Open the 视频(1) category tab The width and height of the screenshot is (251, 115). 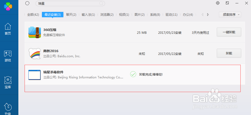124,14
